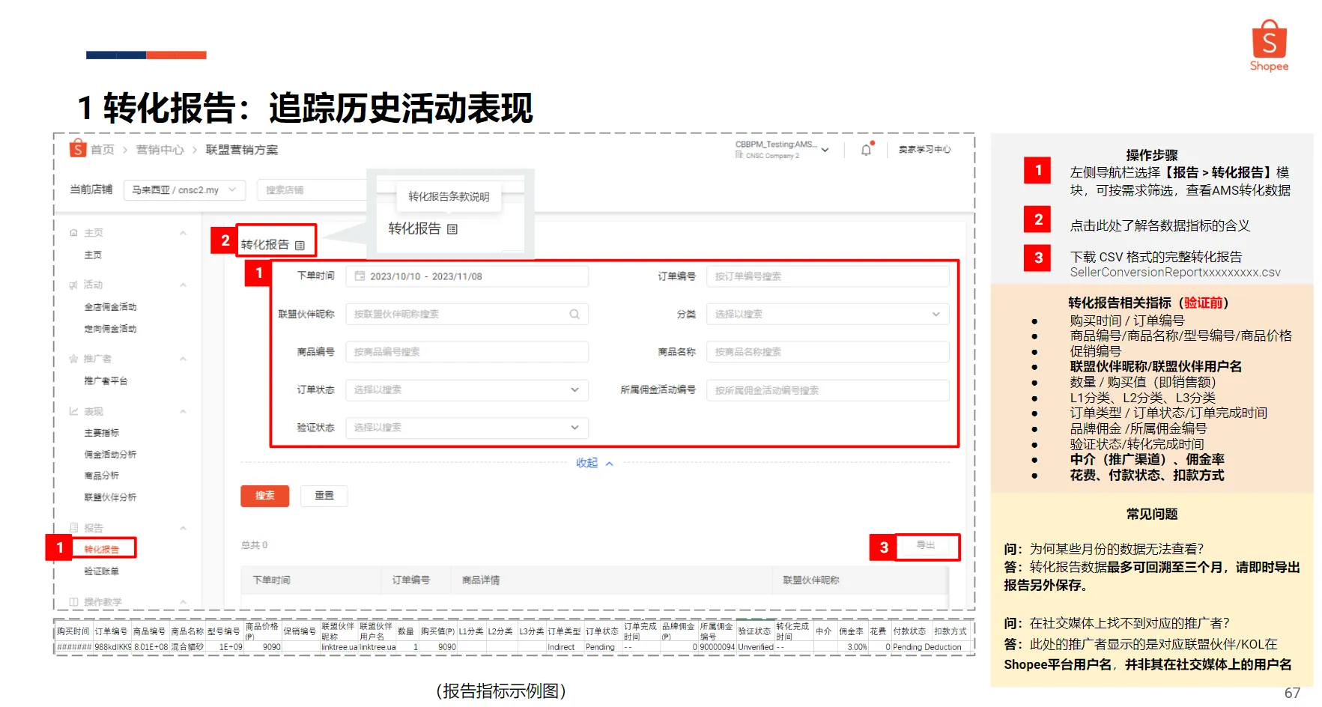Click the 推广者 star icon in the sidebar
Screen dimensions: 1322x707
tap(73, 359)
